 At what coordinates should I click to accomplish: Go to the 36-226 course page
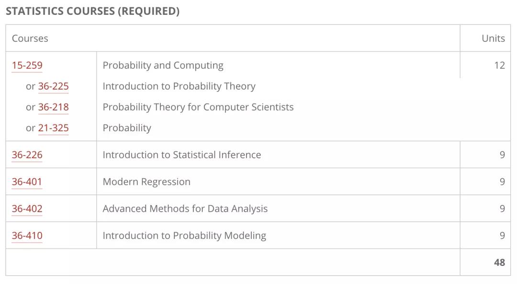pyautogui.click(x=27, y=155)
